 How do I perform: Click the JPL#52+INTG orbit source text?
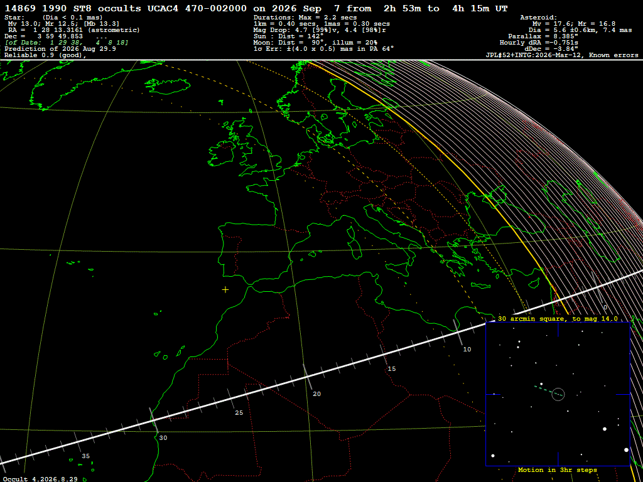[x=561, y=55]
